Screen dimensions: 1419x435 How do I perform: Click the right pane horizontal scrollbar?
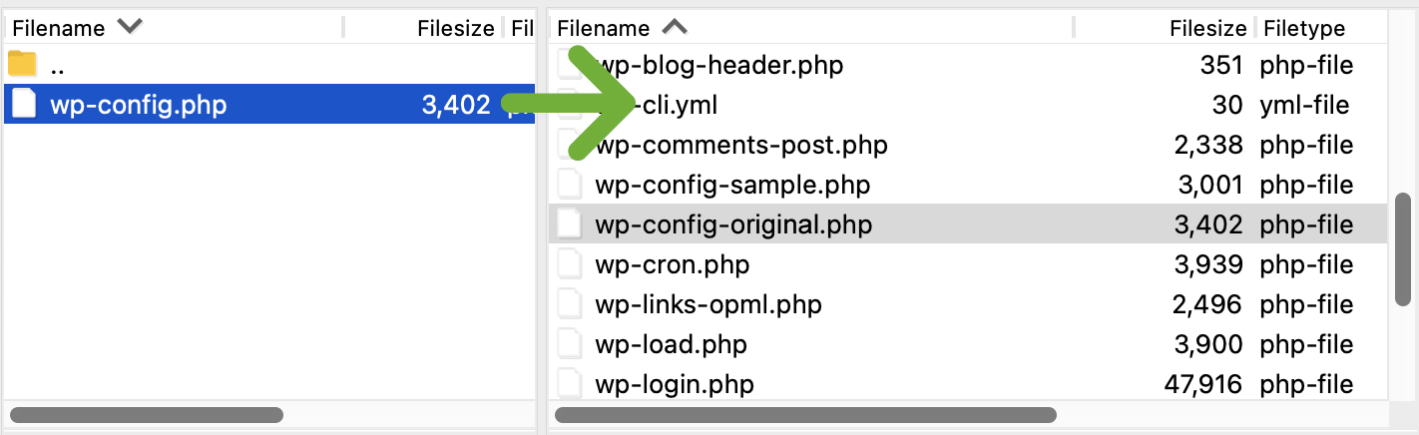pyautogui.click(x=804, y=414)
